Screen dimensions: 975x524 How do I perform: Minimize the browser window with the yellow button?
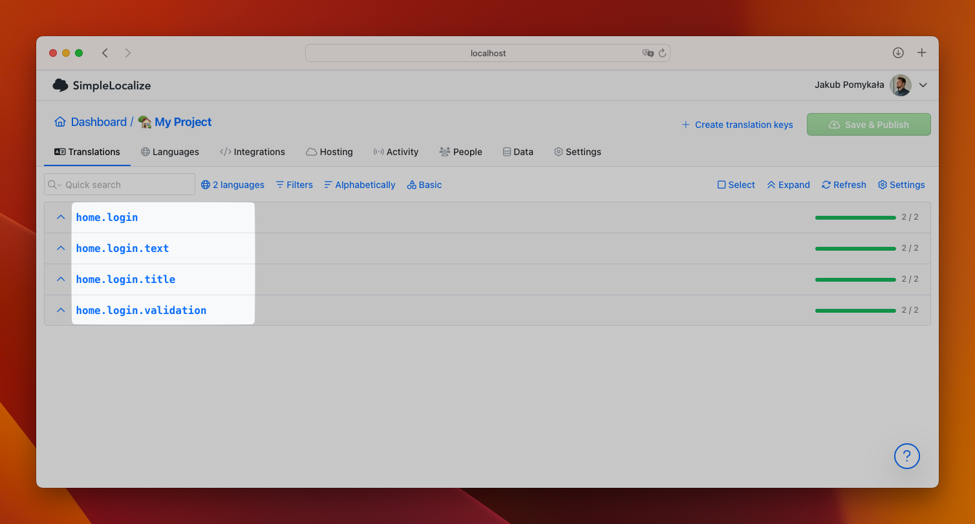point(66,53)
